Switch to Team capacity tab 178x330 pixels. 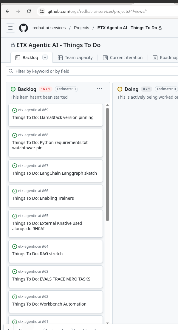point(75,58)
